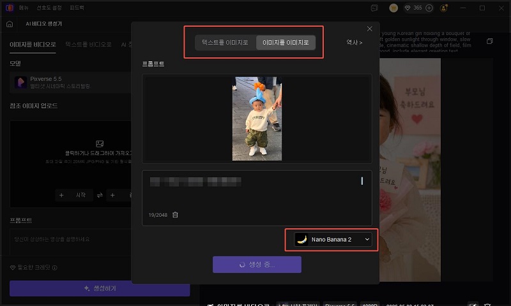Select 텍스트를 이미지로 mode in dialog

coord(225,43)
